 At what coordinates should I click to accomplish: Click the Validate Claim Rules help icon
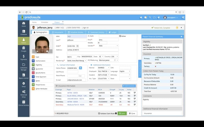click(x=116, y=113)
